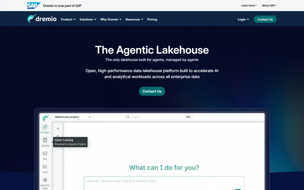Click 'Dremio is now part of SAP' text

(x=62, y=6)
